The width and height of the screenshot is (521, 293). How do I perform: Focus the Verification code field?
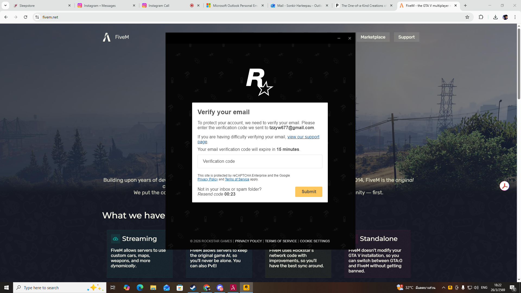click(x=260, y=161)
